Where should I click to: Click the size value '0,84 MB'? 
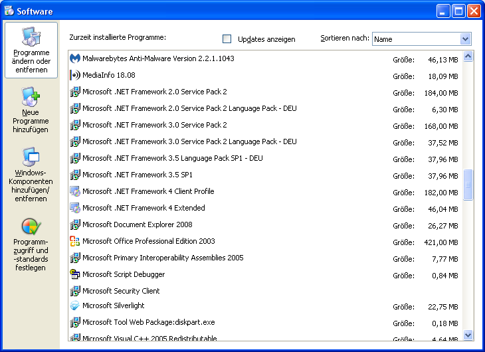[x=445, y=276]
